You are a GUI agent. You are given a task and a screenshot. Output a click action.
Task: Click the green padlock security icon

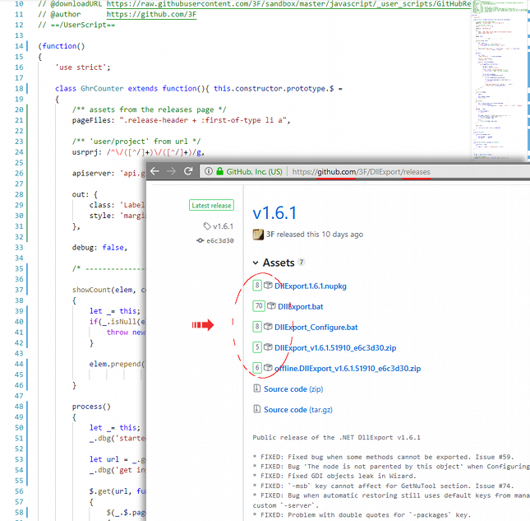(219, 171)
